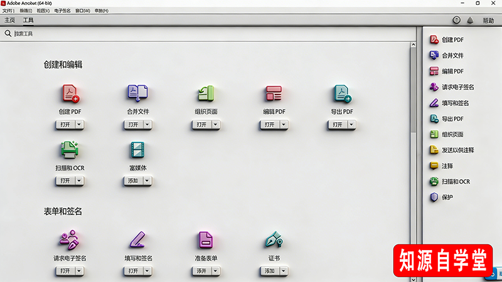Open the notifications bell icon
Viewport: 502px width, 282px height.
pos(470,21)
